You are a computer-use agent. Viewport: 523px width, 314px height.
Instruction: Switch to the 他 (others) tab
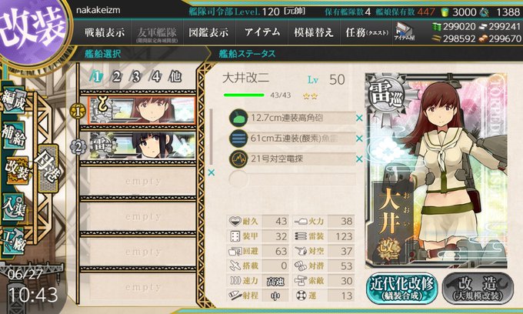[x=175, y=77]
